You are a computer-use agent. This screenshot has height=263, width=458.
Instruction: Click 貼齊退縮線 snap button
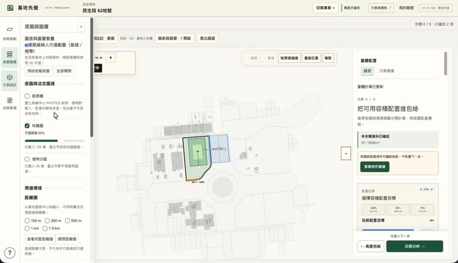pyautogui.click(x=289, y=58)
